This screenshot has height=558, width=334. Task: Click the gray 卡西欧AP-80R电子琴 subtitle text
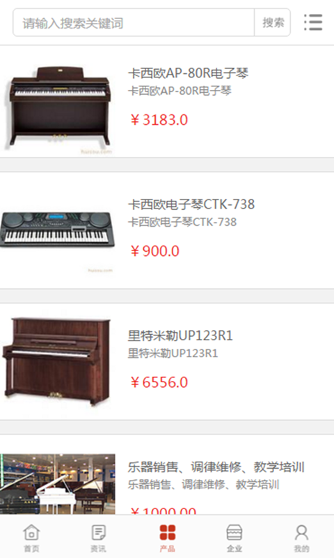coord(180,91)
